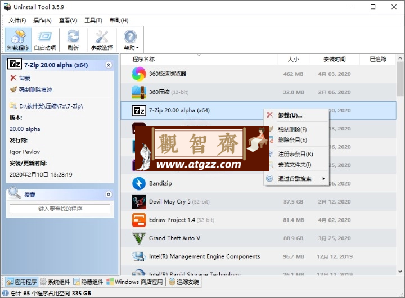Click Intel Management Engine Components icon
The image size is (405, 298).
point(139,256)
